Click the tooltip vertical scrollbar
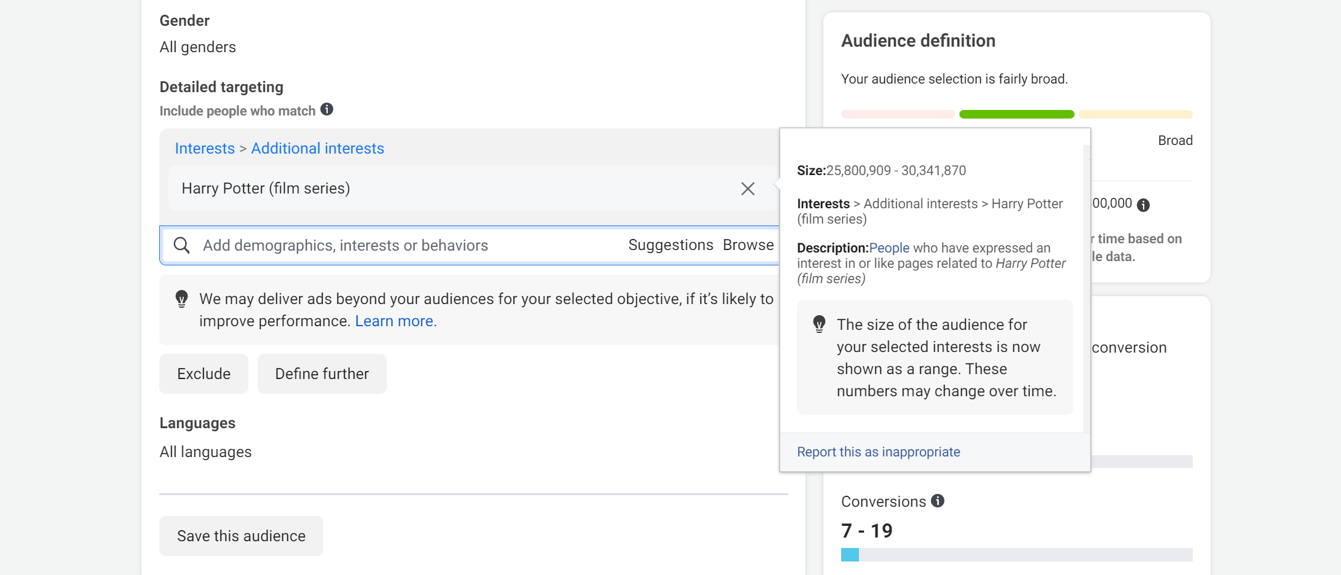Screen dimensions: 1341x575 (1086, 289)
